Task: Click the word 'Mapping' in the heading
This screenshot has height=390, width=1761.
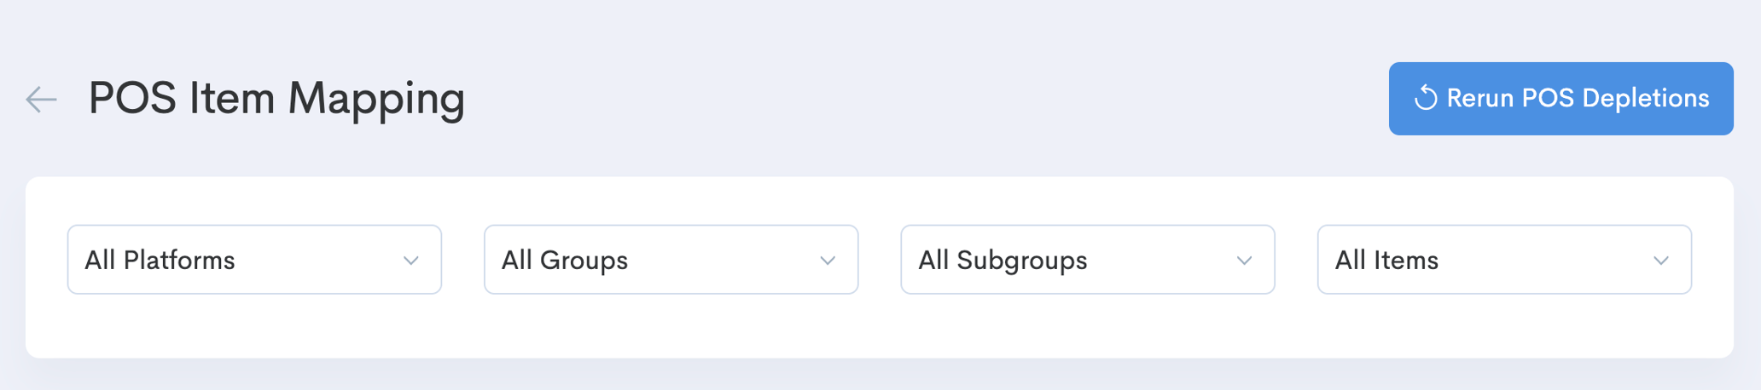Action: tap(376, 99)
